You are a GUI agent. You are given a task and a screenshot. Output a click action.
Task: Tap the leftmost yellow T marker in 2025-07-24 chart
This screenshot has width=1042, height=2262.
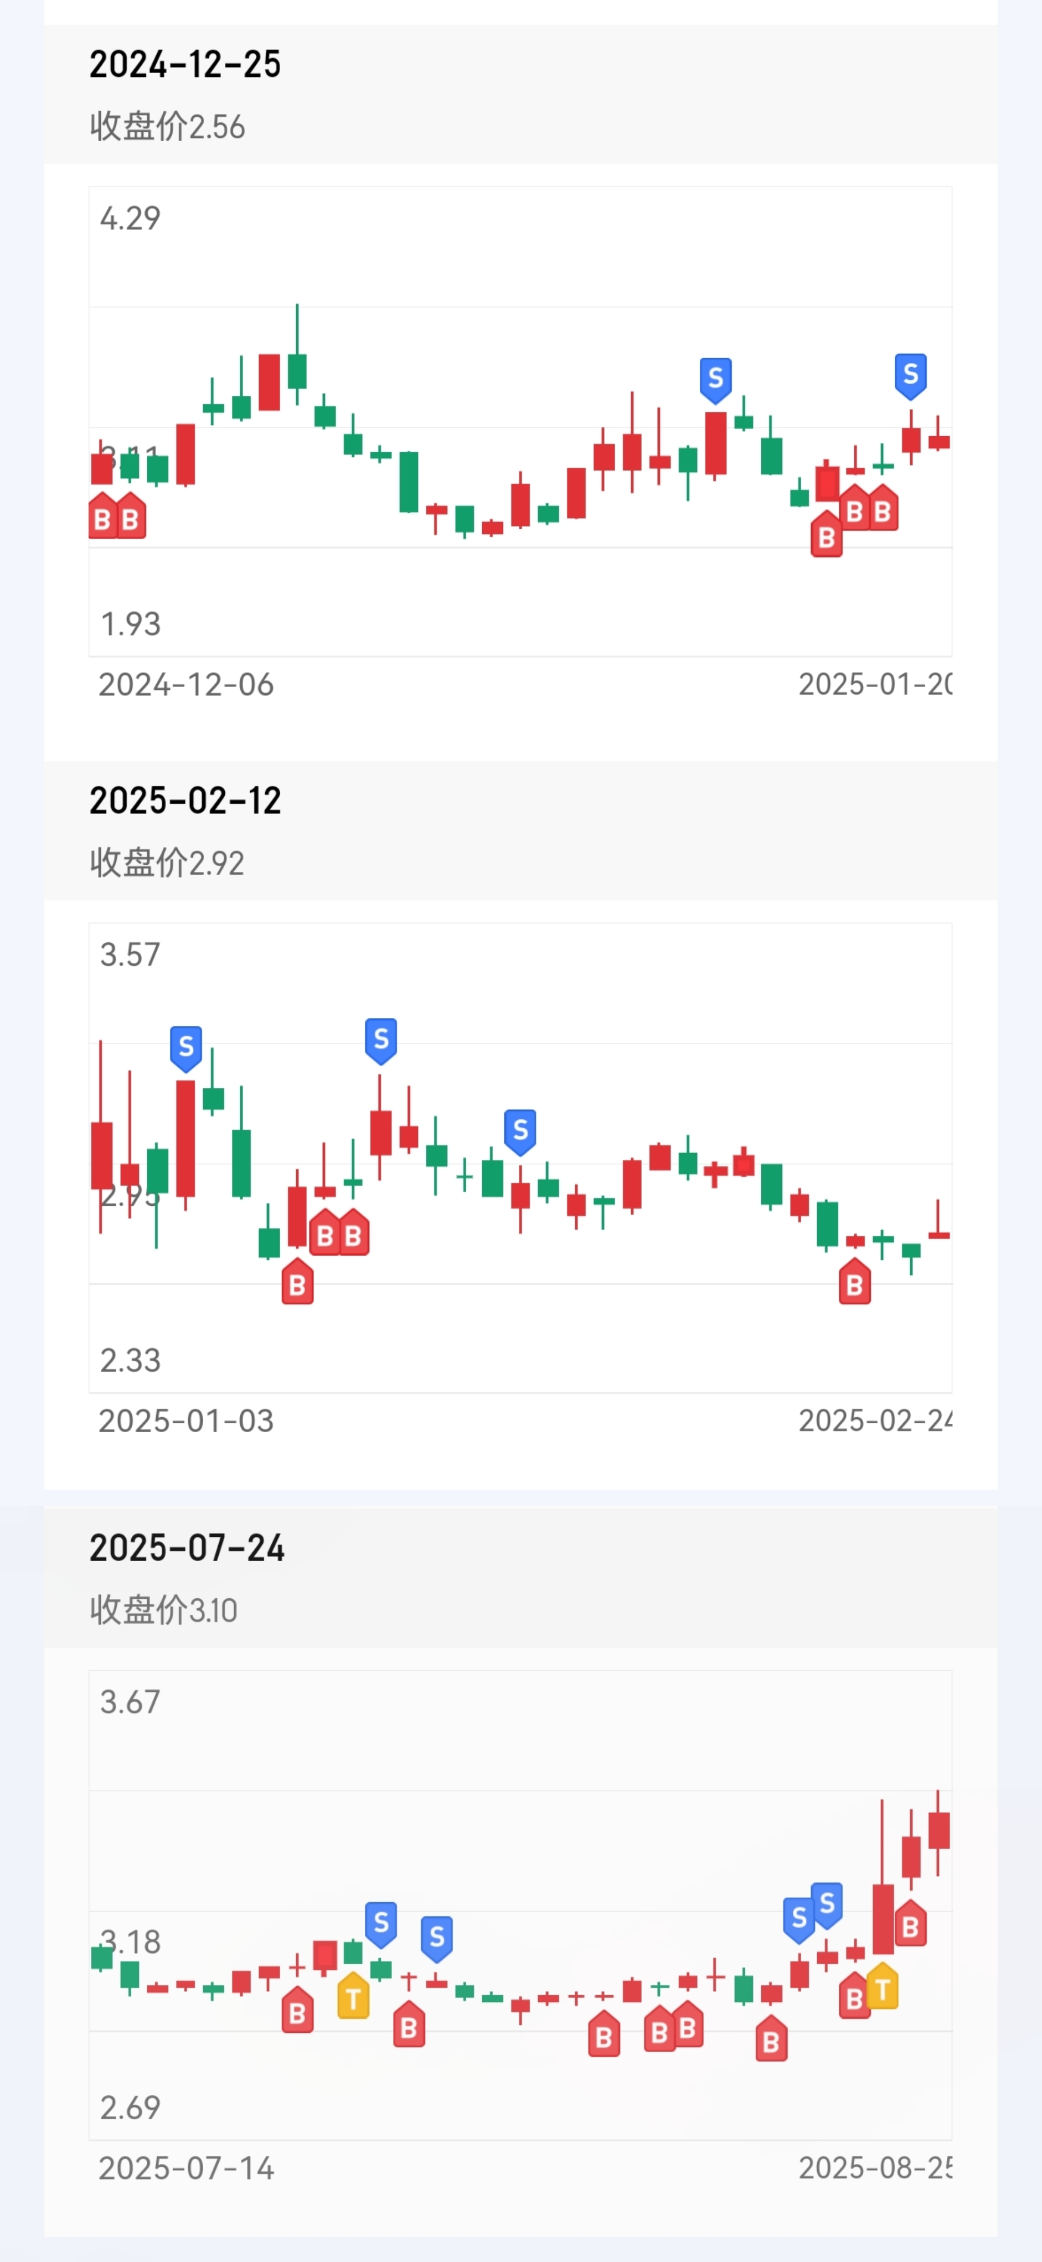pos(353,1996)
